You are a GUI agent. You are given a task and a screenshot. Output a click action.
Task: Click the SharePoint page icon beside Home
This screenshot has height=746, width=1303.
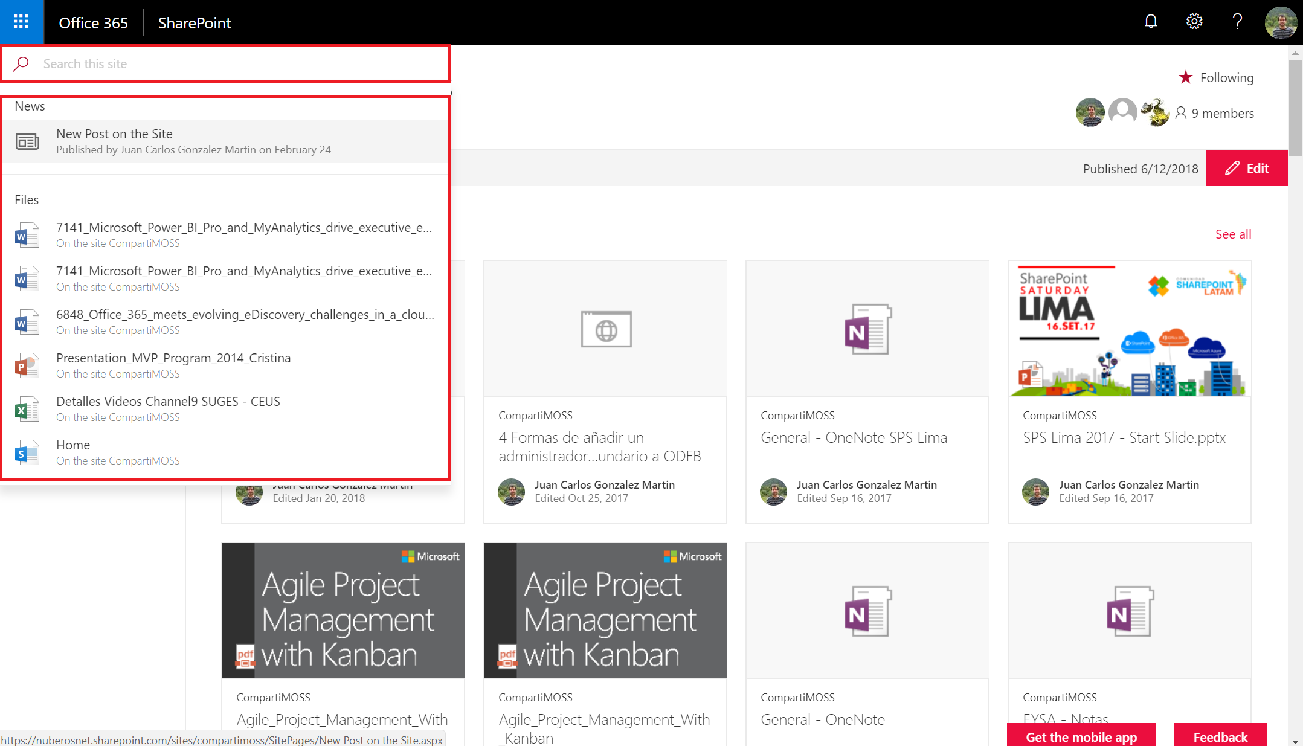pos(27,452)
